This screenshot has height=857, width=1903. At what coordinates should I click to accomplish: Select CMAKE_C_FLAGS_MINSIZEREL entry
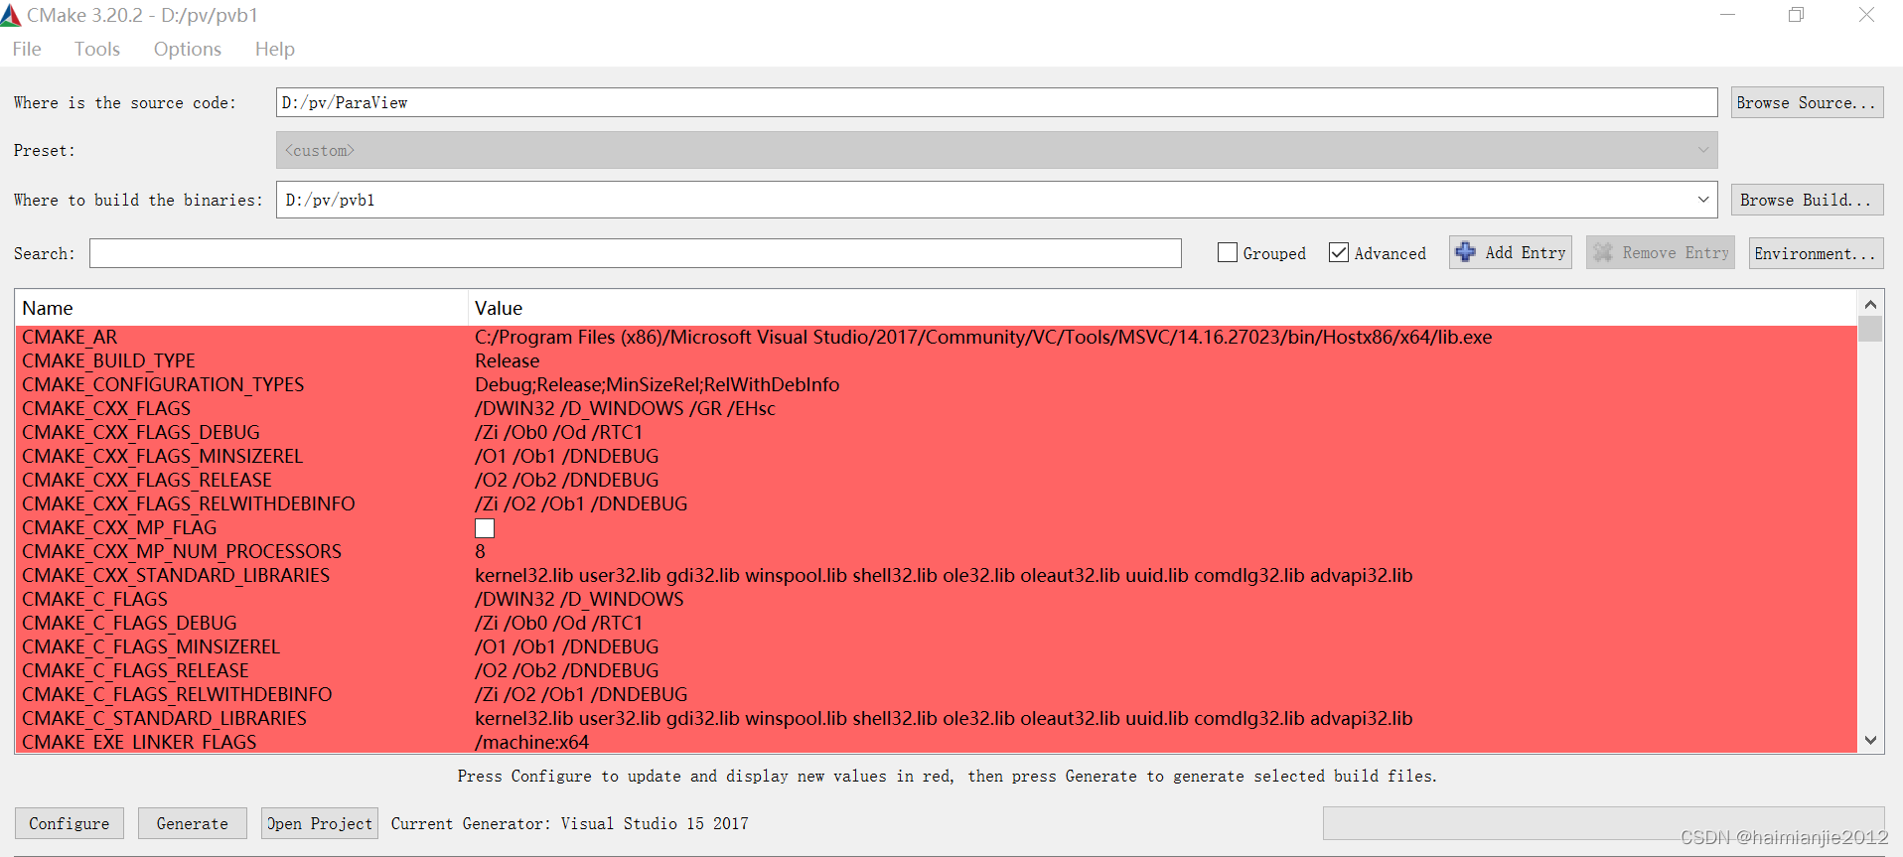point(151,647)
